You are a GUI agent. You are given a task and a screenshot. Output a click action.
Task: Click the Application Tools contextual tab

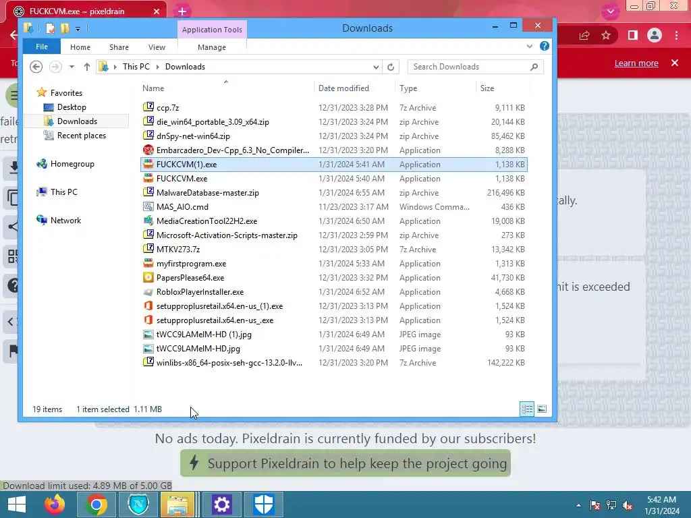tap(212, 30)
